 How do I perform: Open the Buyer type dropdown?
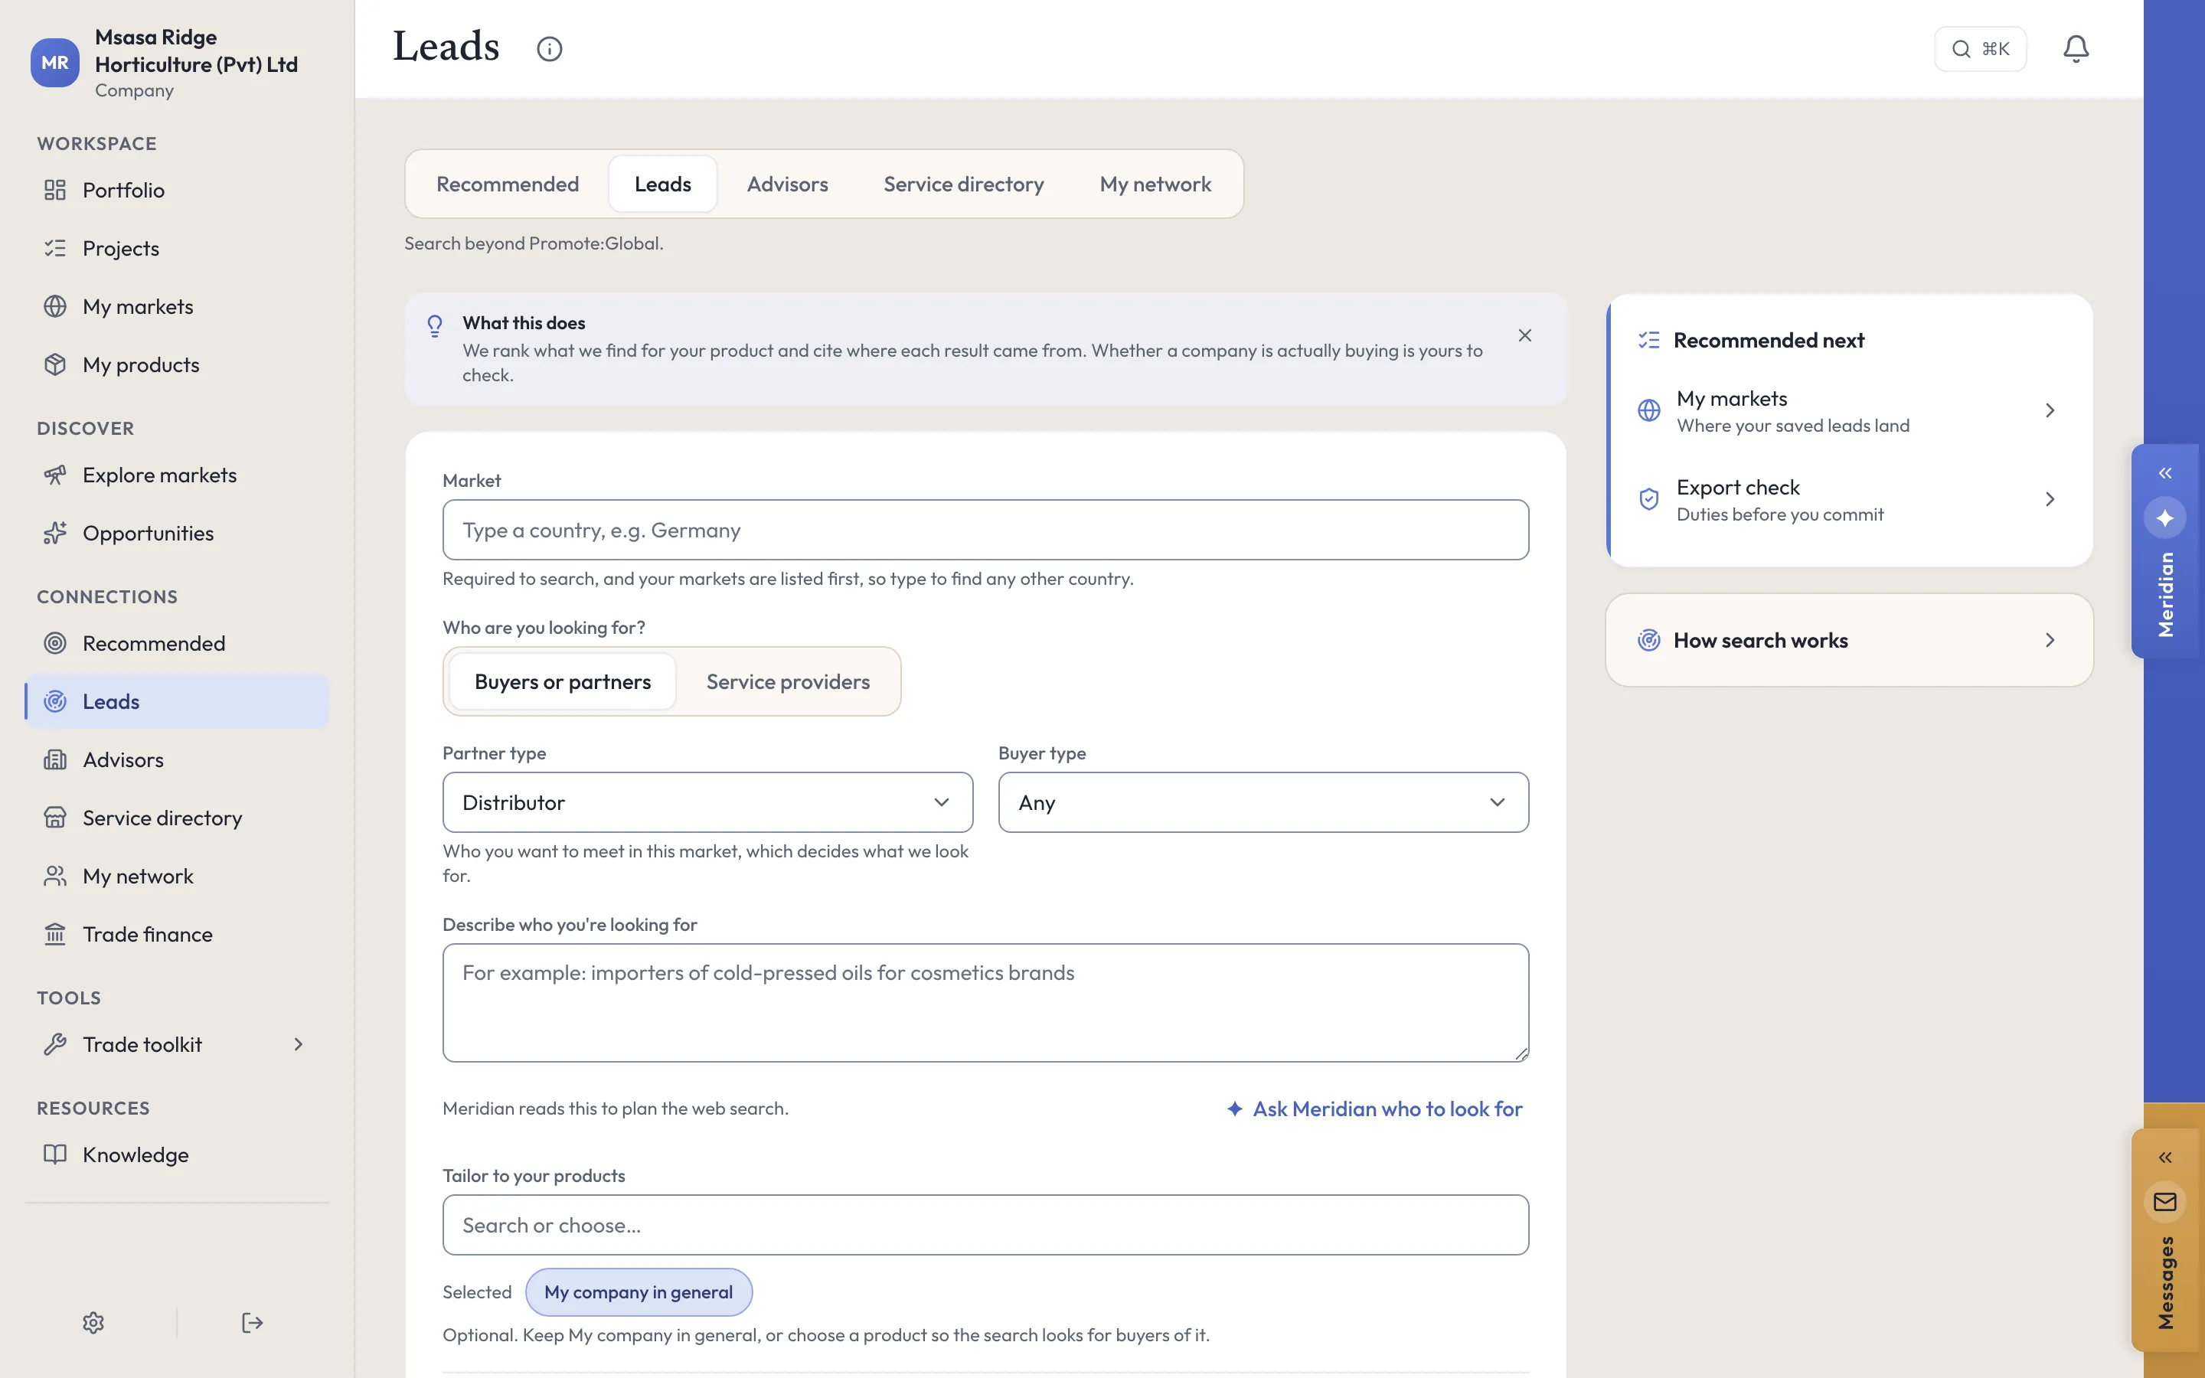(1263, 802)
